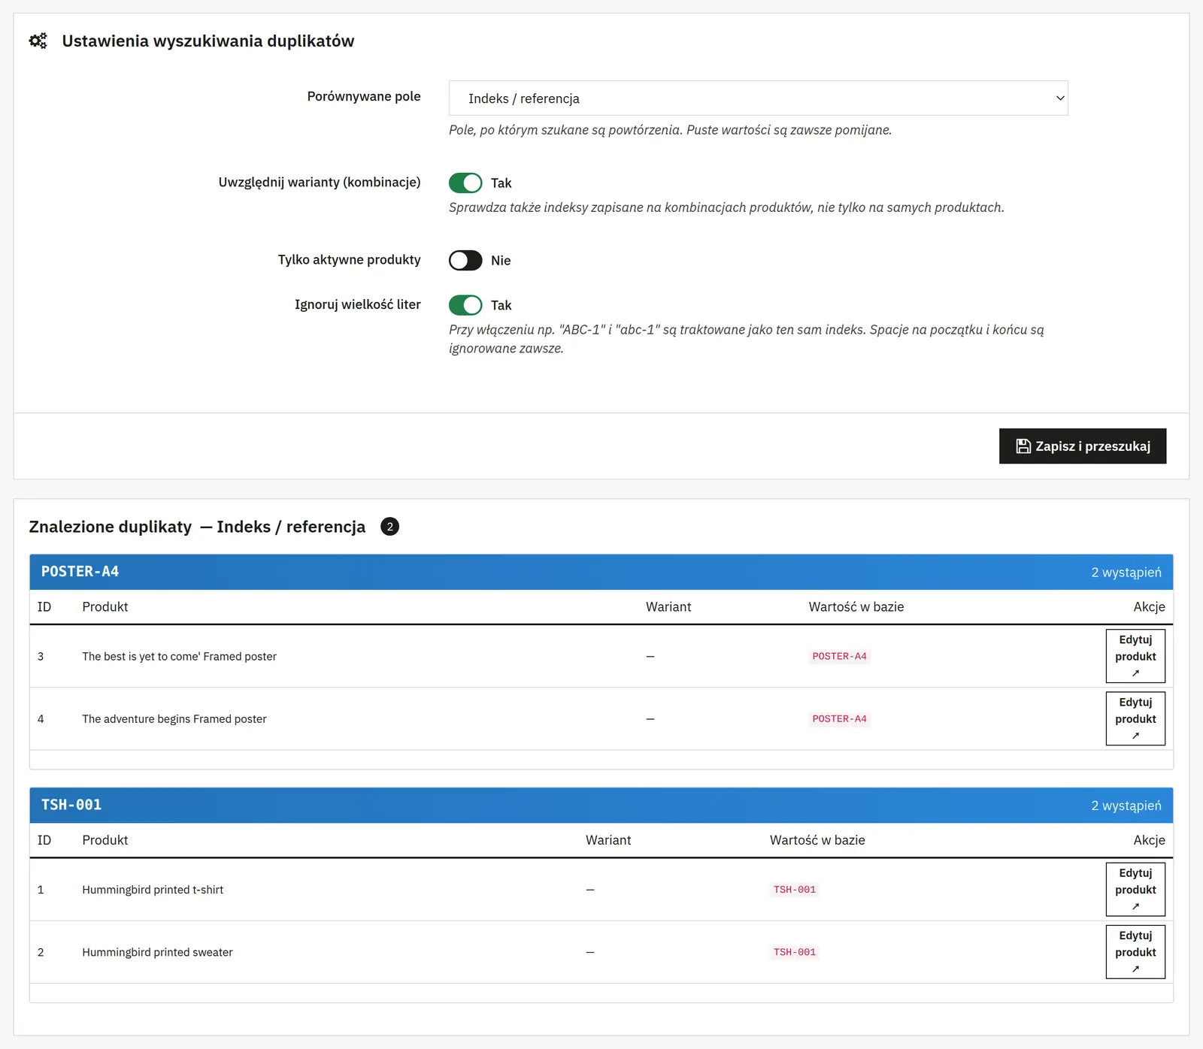The image size is (1203, 1049).
Task: Click the dropdown chevron arrow
Action: pos(1060,98)
